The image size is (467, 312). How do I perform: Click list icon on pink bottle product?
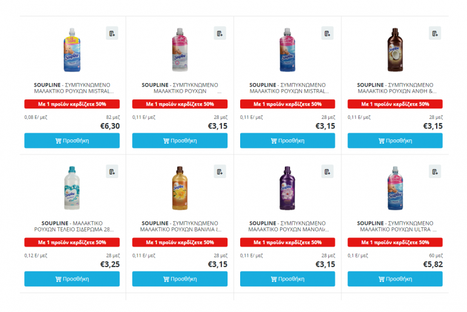click(x=220, y=33)
